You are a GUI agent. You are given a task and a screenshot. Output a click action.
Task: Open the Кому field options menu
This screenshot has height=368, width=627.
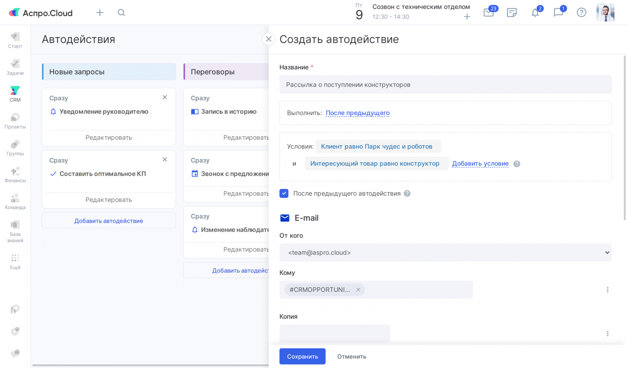click(607, 290)
